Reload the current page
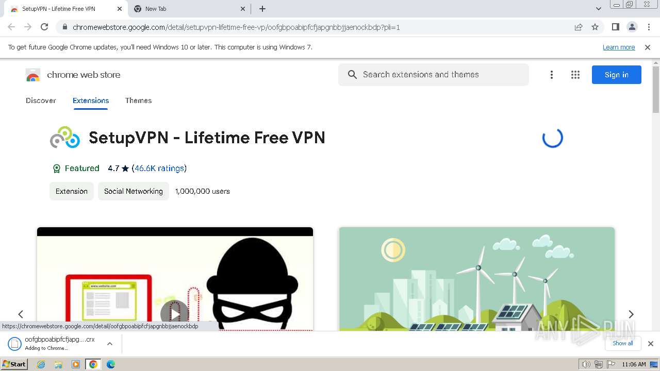The width and height of the screenshot is (660, 371). 44,27
